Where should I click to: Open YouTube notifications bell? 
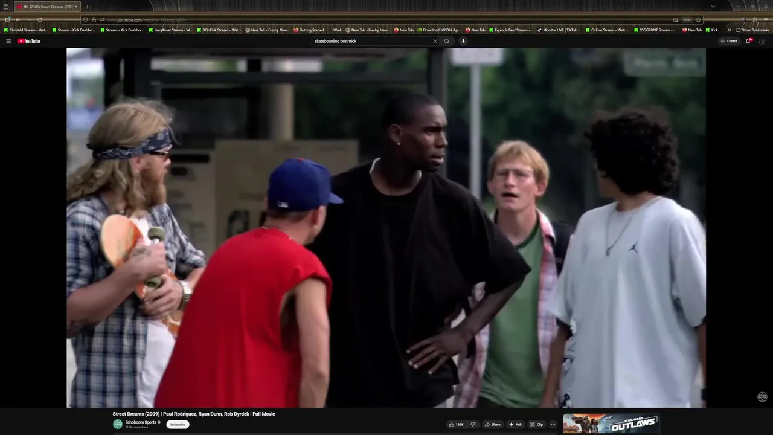pyautogui.click(x=749, y=41)
